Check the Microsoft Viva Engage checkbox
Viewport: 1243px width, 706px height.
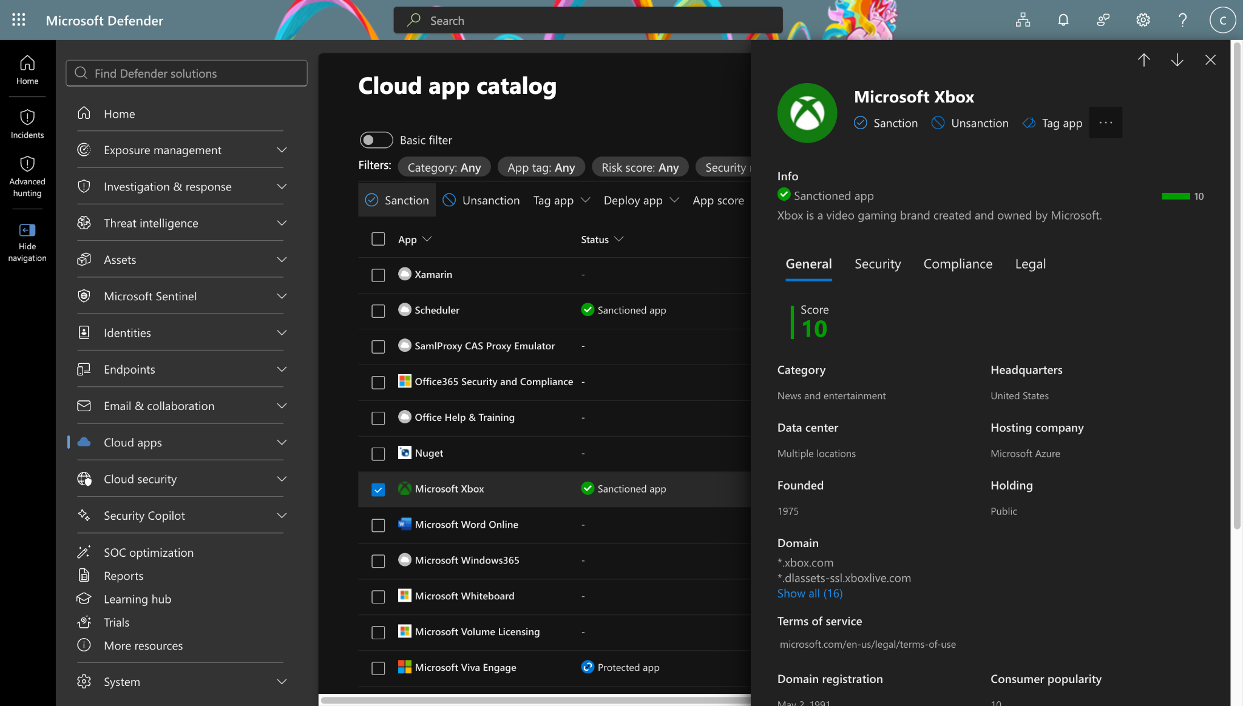[378, 668]
